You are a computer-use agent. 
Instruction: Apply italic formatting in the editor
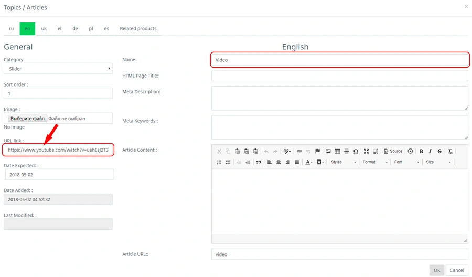click(x=430, y=151)
